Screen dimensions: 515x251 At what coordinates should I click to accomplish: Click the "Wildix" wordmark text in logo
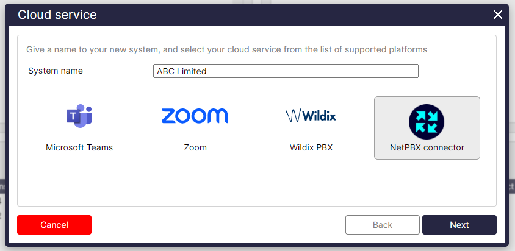[319, 116]
